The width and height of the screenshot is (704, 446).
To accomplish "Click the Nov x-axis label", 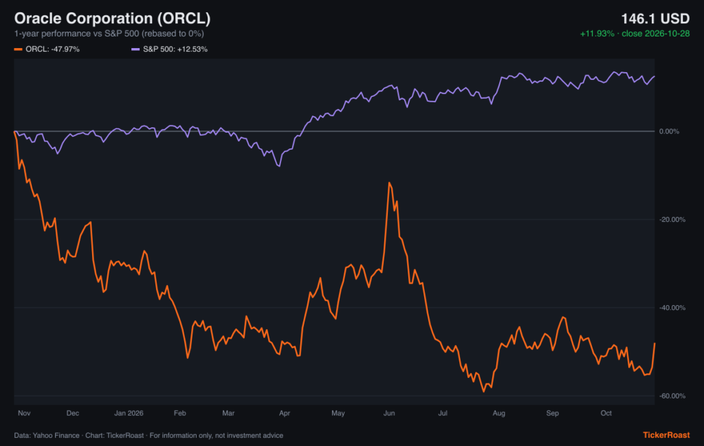I will point(24,413).
